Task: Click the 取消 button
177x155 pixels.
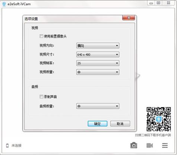Action: (x=120, y=124)
